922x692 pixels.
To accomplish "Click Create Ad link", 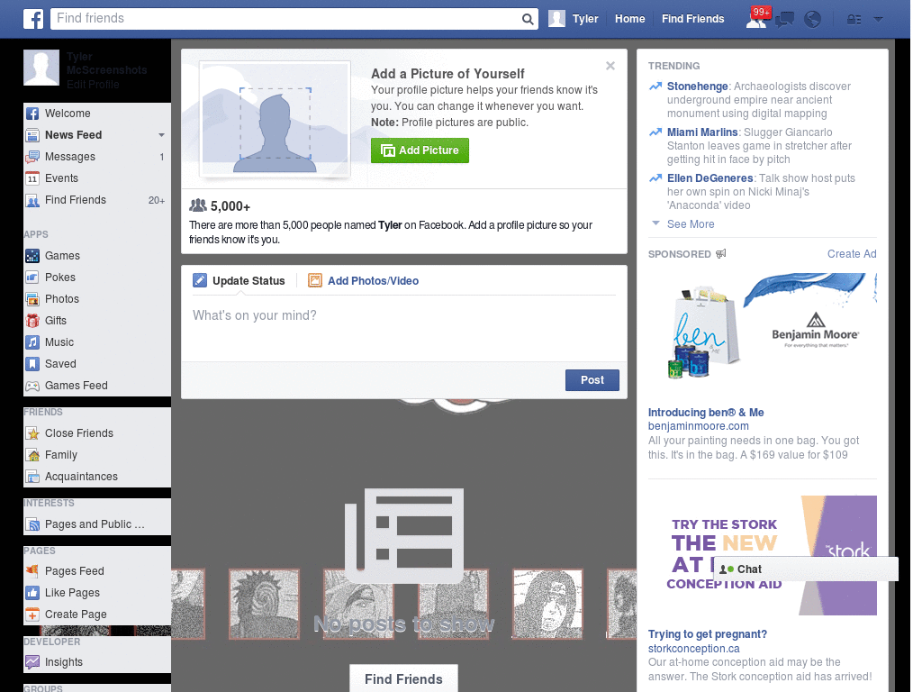I will coord(852,253).
